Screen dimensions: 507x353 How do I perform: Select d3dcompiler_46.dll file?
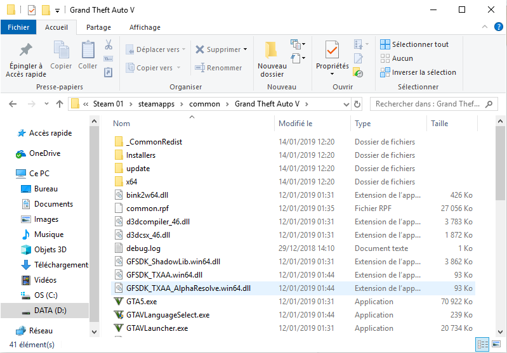pyautogui.click(x=293, y=222)
